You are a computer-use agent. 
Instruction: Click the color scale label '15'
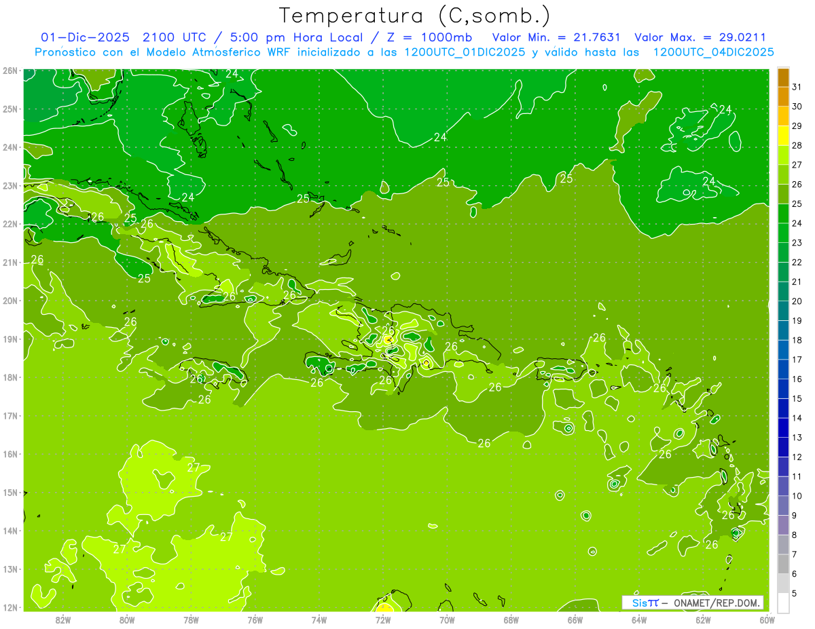click(797, 399)
